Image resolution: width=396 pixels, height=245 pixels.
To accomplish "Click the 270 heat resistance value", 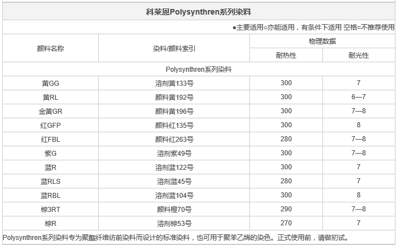I will [286, 223].
